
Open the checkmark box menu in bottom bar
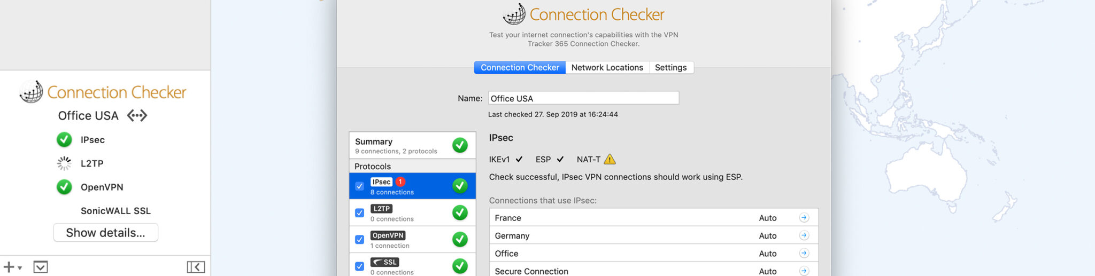click(41, 267)
